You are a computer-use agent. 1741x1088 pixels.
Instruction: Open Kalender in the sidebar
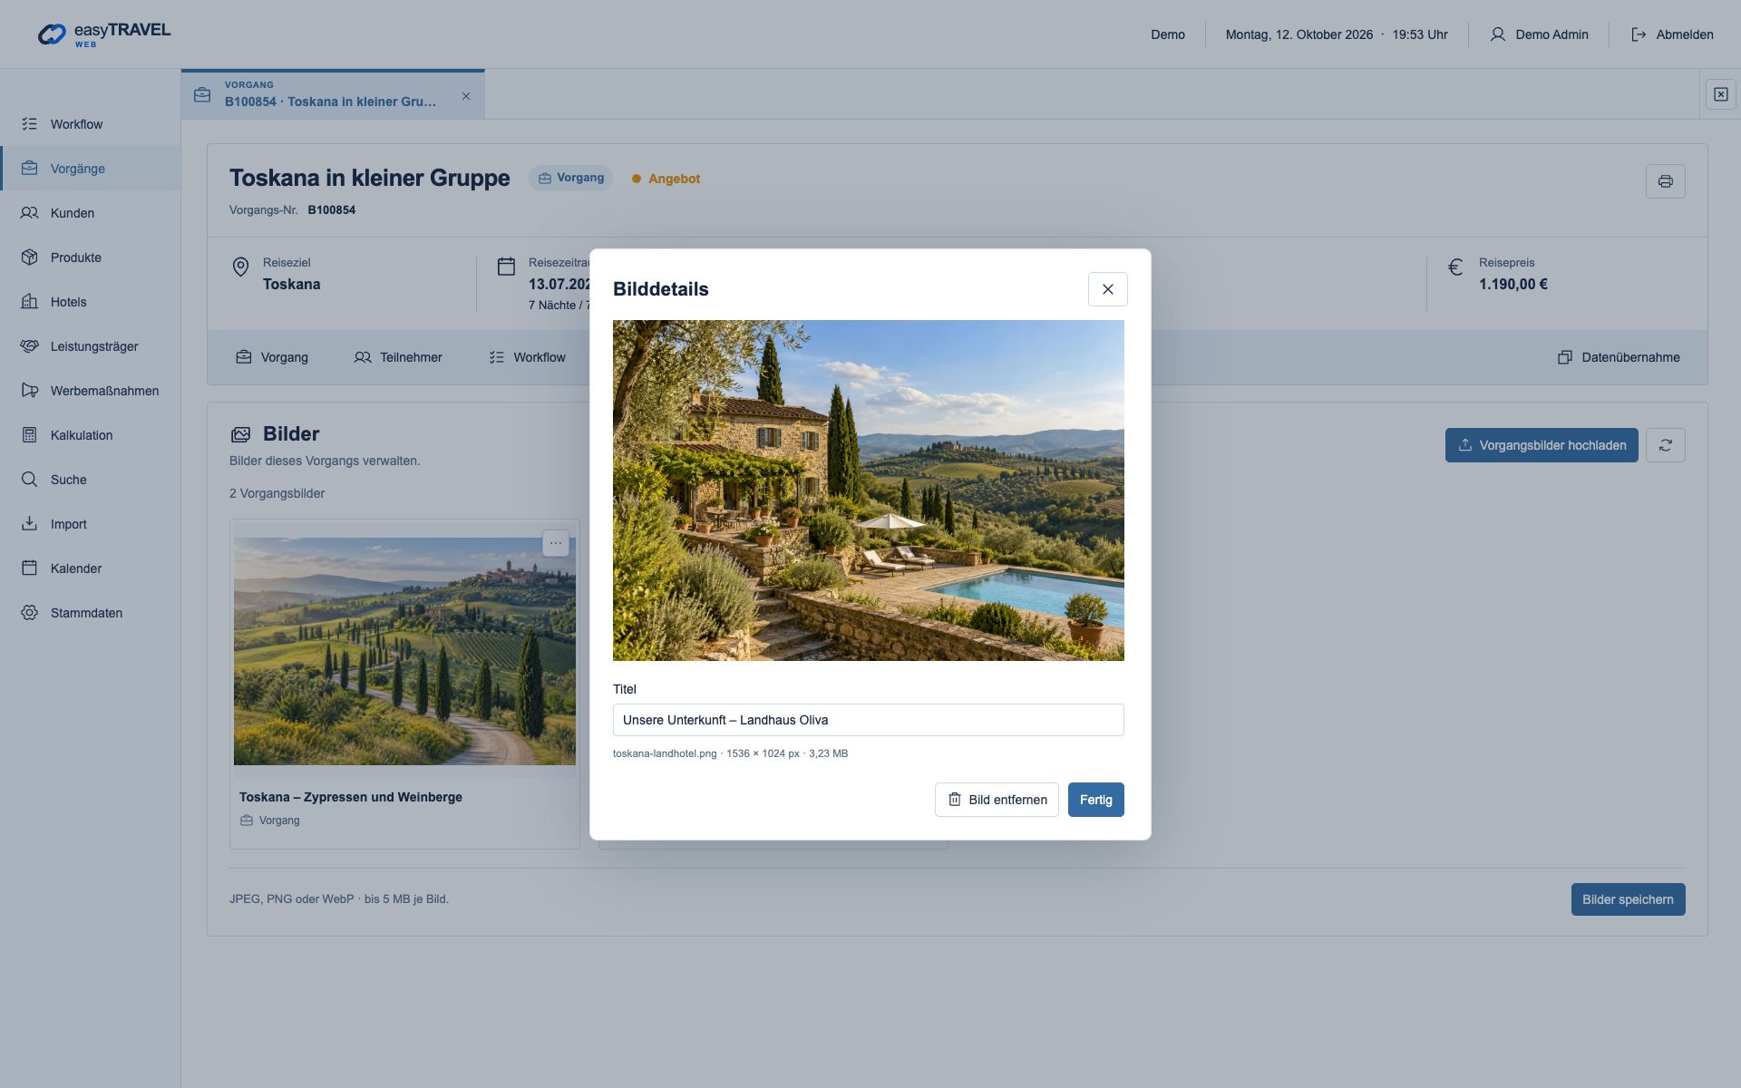click(91, 568)
